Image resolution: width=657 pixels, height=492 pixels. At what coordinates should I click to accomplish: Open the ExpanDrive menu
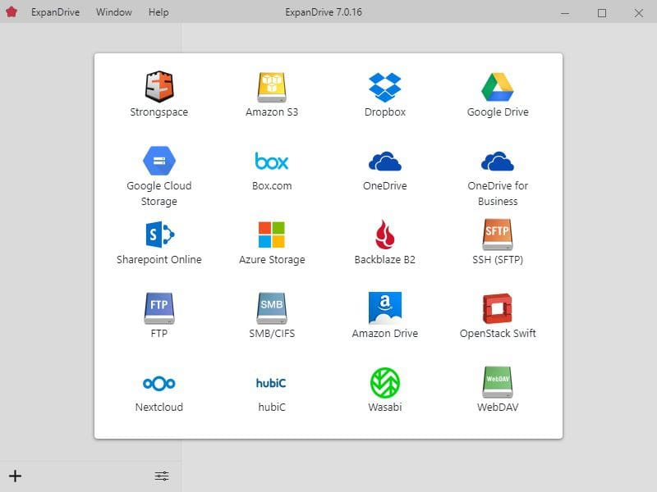(54, 11)
